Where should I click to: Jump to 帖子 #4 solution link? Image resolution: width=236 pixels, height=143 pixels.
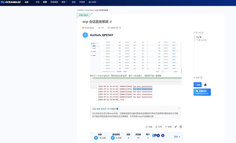pyautogui.click(x=105, y=109)
